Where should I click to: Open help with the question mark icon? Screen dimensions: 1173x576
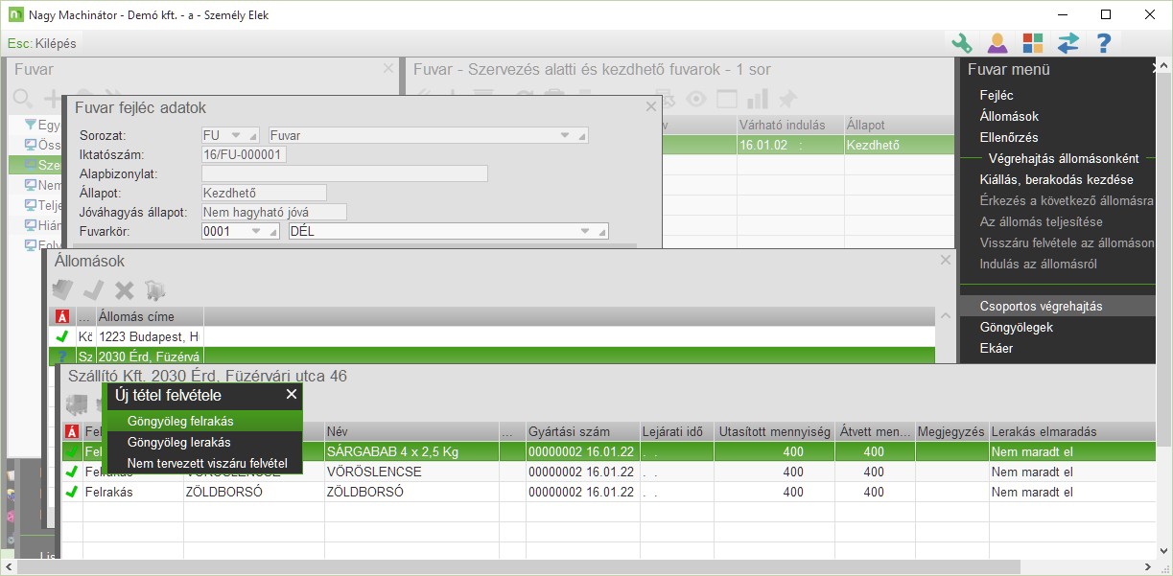1104,43
